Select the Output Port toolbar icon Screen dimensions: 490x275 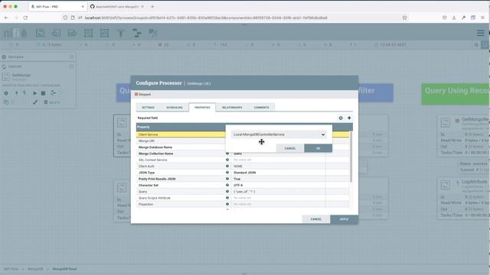coord(72,33)
